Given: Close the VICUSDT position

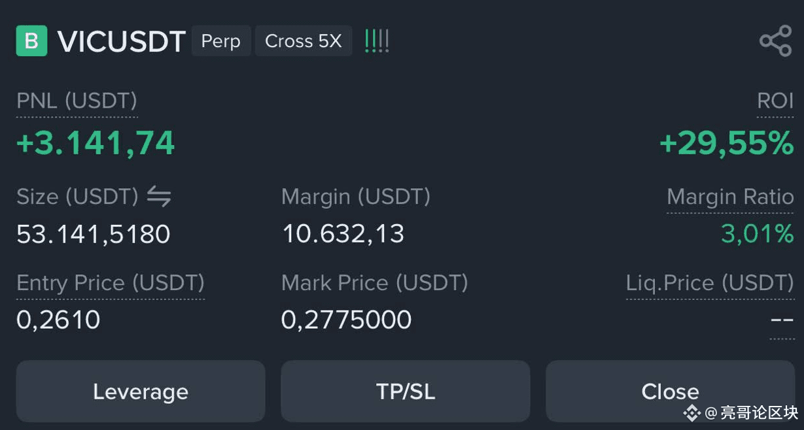Looking at the screenshot, I should [x=671, y=391].
